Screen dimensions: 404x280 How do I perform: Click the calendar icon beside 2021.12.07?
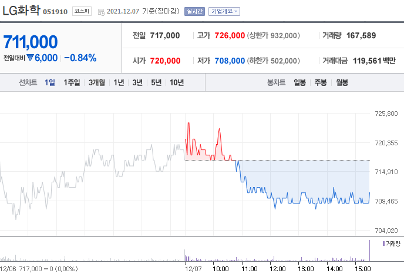tap(101, 12)
